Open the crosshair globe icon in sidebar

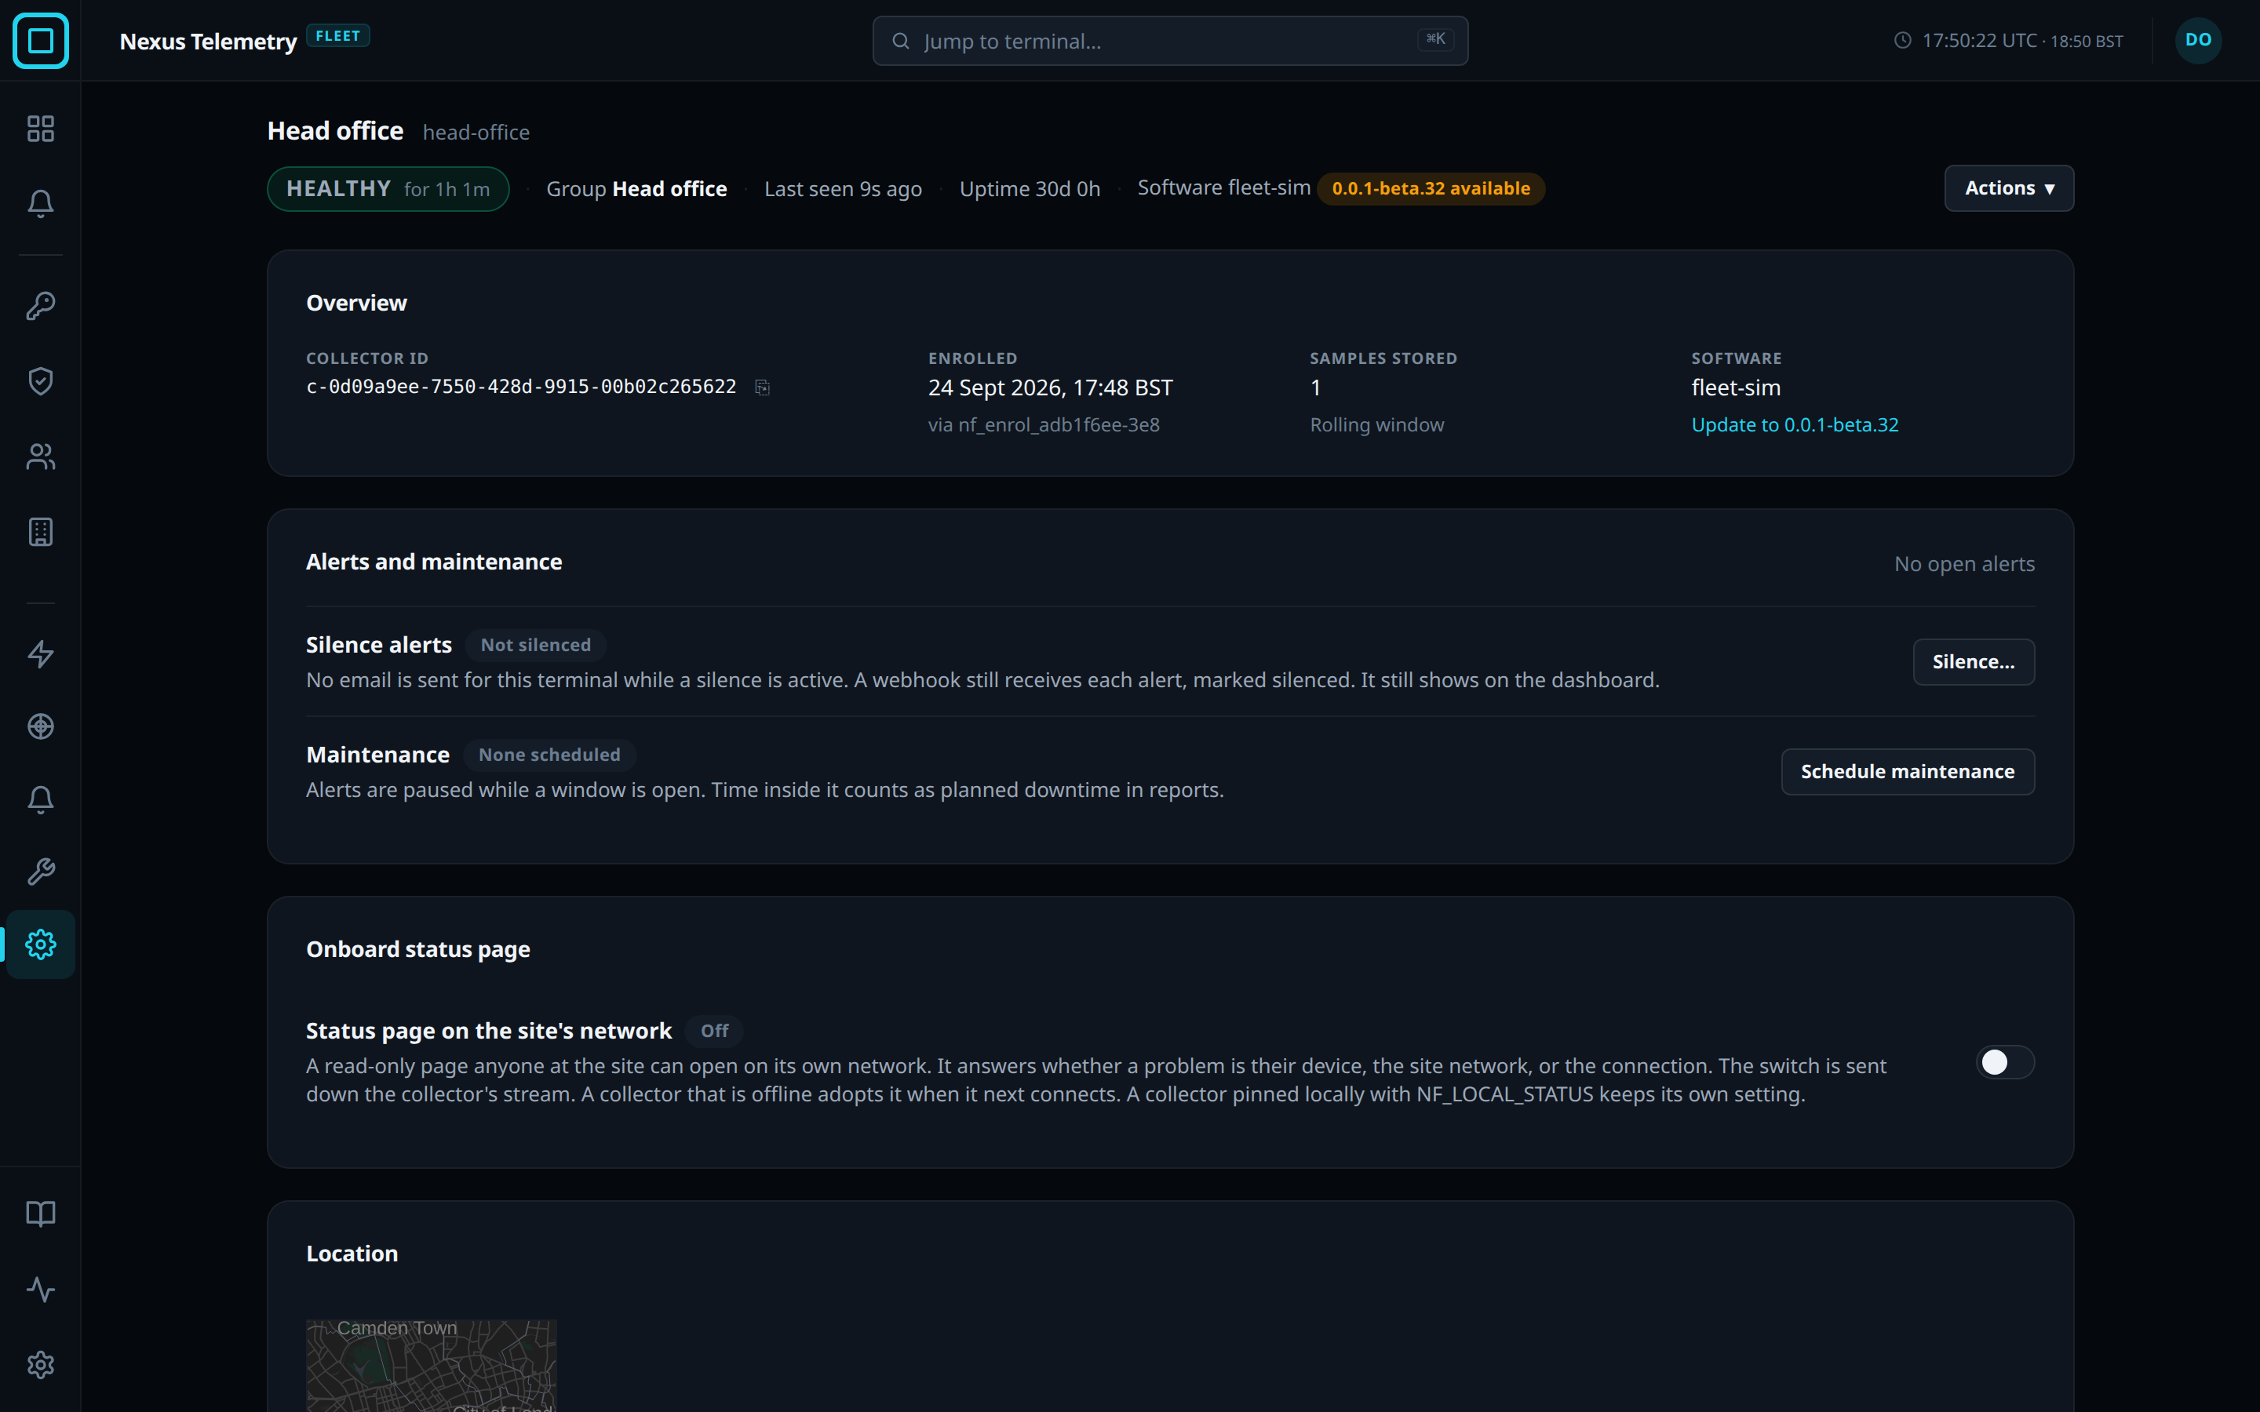tap(40, 726)
